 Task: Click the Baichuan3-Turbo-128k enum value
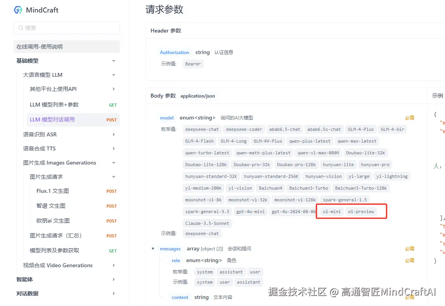(x=361, y=188)
